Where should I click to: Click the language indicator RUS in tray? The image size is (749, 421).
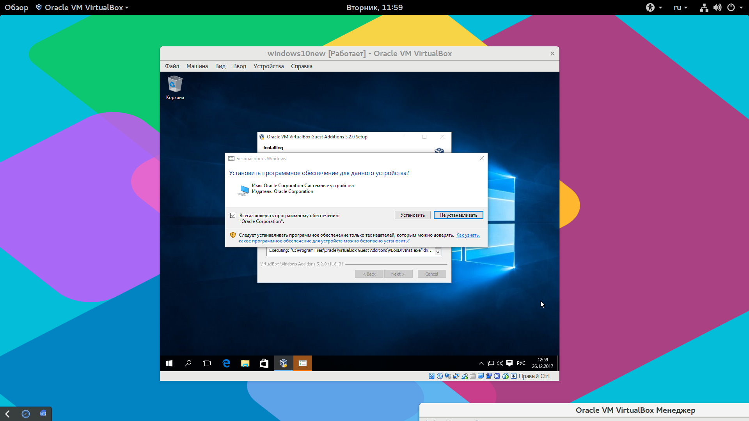pos(521,363)
